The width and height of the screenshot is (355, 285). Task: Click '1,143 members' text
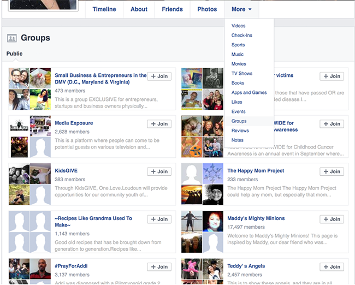[72, 234]
